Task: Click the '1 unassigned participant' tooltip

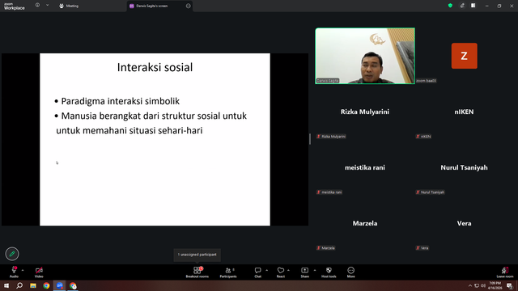Action: click(x=197, y=255)
